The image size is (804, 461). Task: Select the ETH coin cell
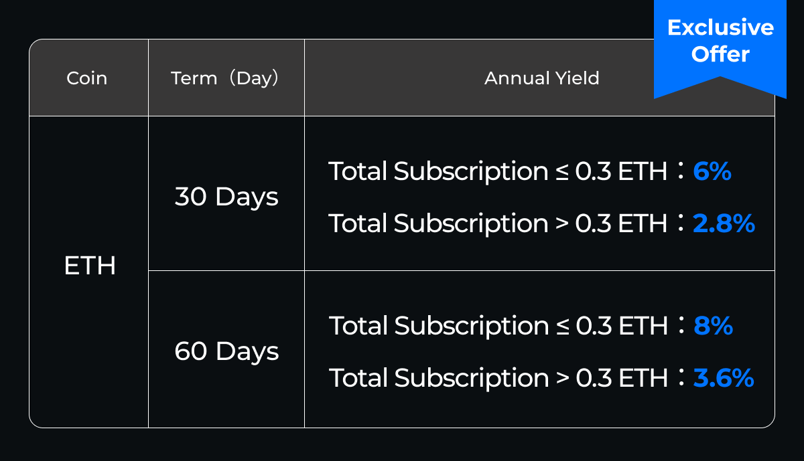pyautogui.click(x=90, y=266)
